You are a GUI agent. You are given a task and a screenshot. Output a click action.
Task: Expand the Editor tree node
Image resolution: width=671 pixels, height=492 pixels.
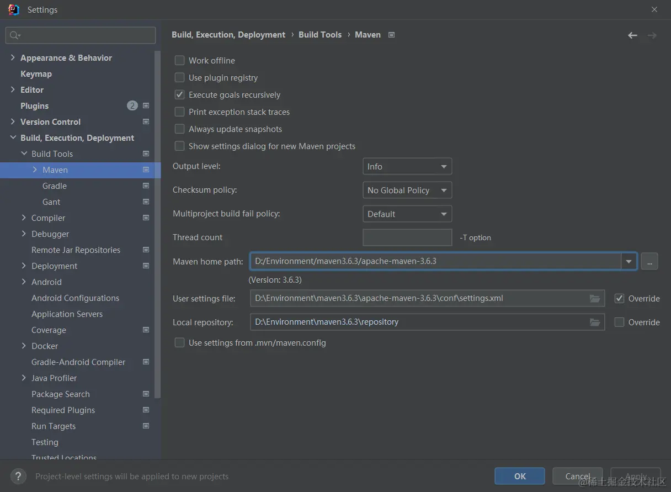(13, 89)
